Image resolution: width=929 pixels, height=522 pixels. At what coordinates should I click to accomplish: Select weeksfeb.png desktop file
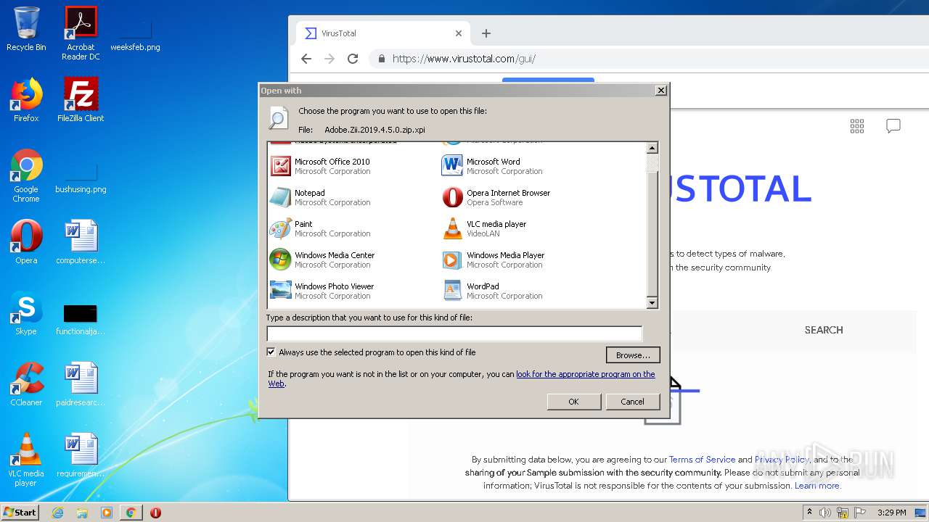135,35
